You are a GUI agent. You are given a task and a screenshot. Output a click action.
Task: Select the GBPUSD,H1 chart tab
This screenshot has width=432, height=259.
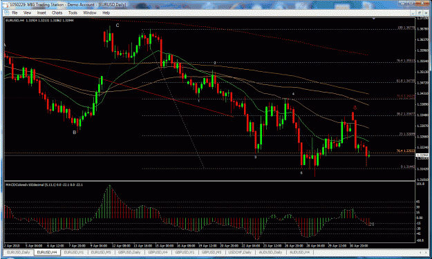tap(185, 252)
